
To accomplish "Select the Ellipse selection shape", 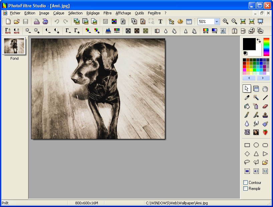I will 256,145.
